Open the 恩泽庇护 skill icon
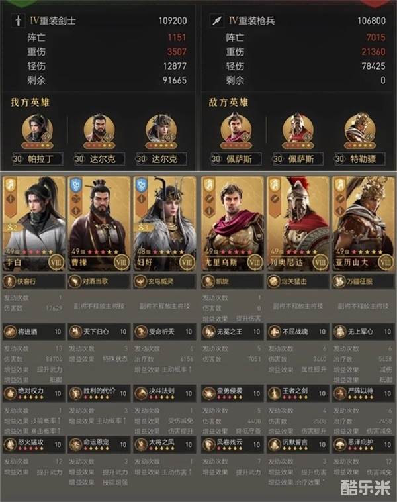 click(x=339, y=444)
